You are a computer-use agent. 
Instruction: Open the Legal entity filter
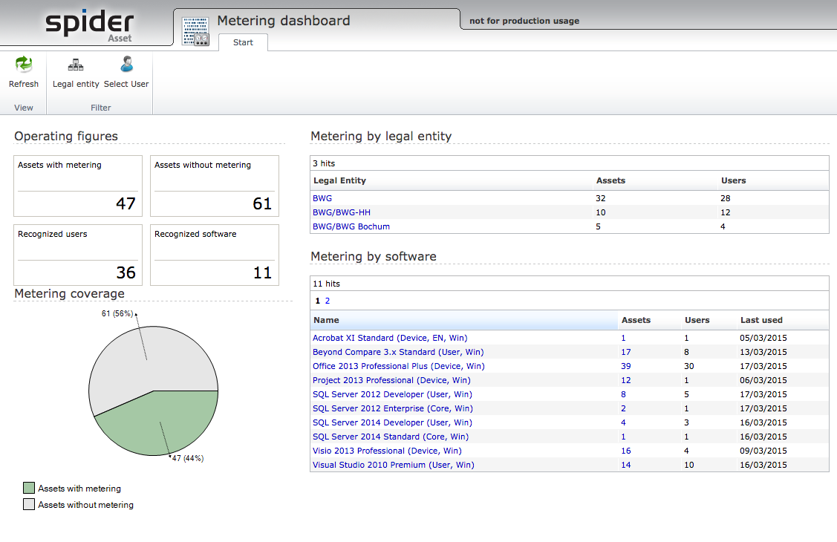76,65
